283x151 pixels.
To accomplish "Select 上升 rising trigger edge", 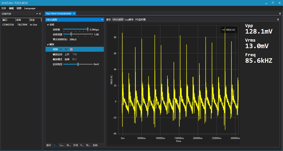I will point(67,54).
